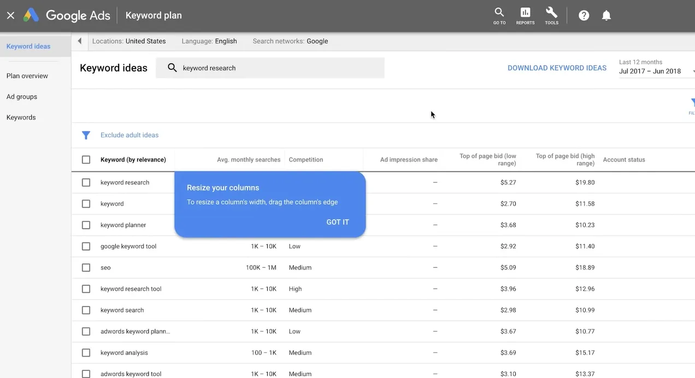The width and height of the screenshot is (695, 378).
Task: Open the Reports icon
Action: (x=525, y=15)
